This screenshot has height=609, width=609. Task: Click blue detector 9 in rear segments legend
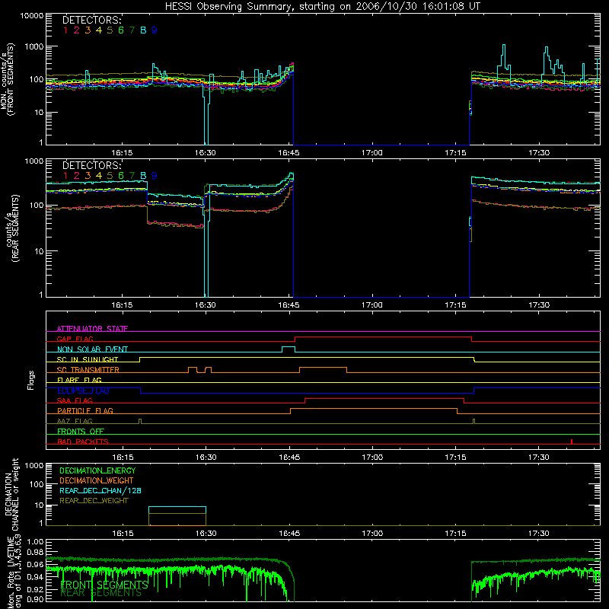pyautogui.click(x=155, y=176)
